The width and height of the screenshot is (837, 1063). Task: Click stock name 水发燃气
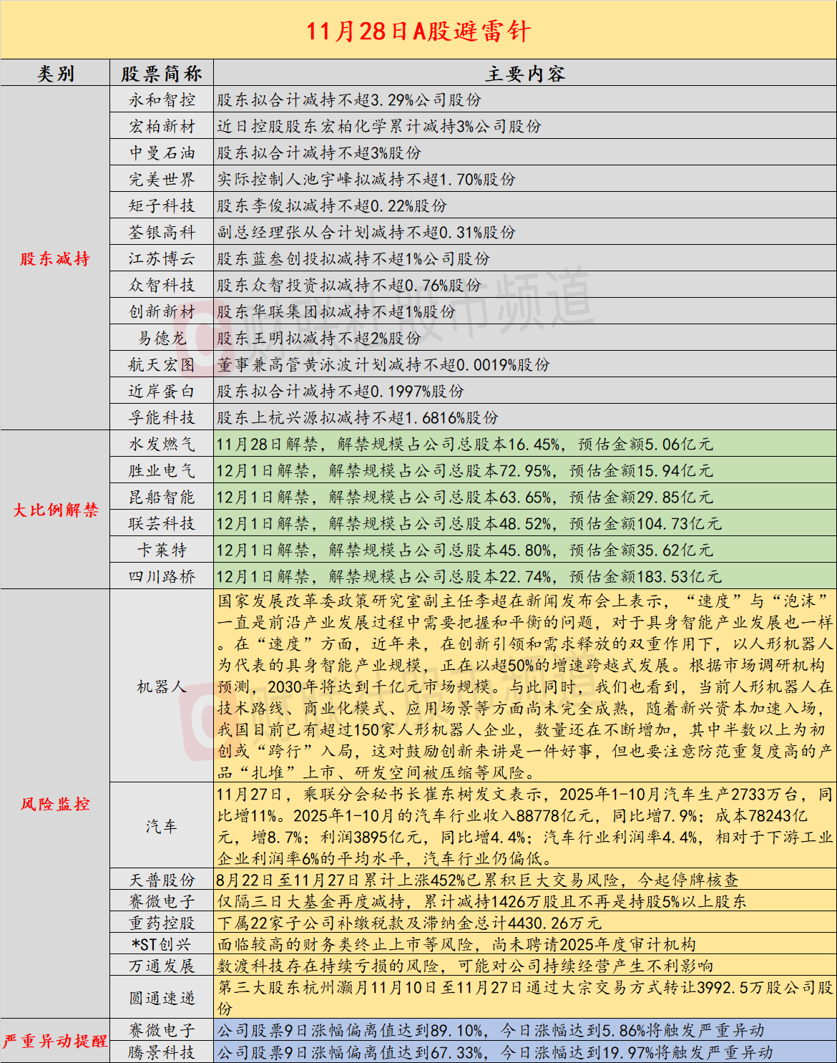tap(162, 445)
